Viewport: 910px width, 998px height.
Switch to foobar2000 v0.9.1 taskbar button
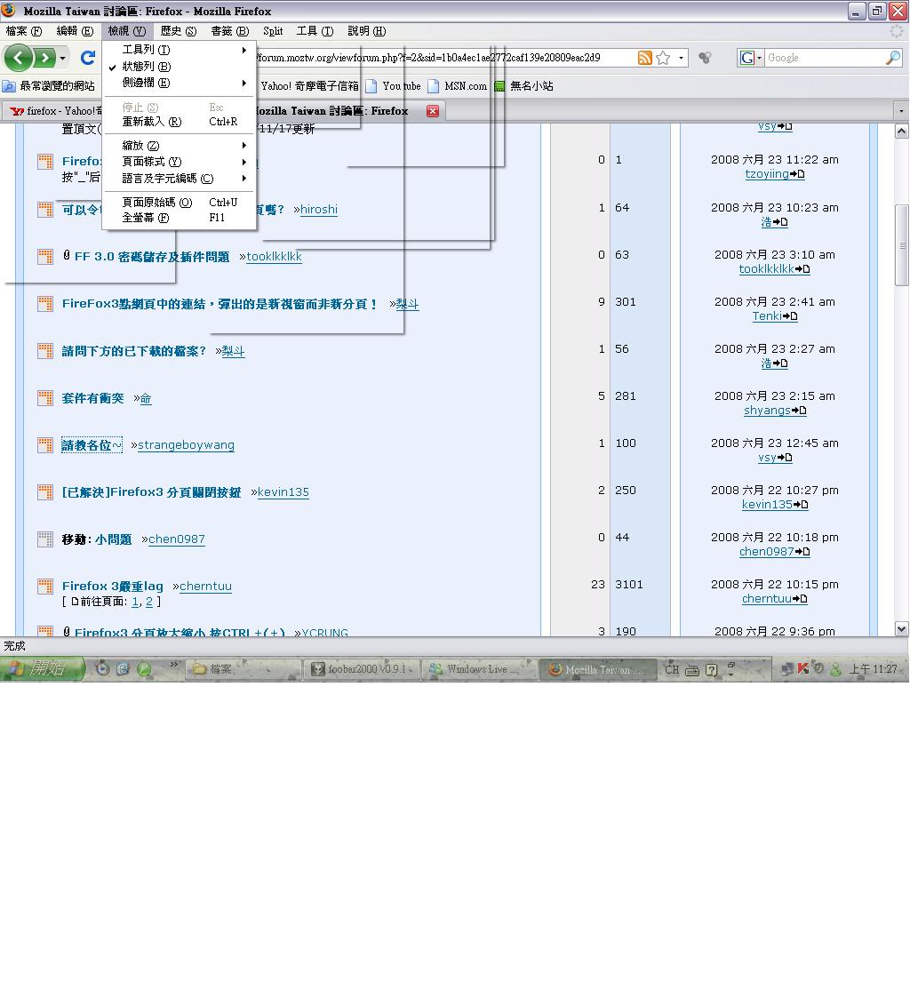[363, 669]
